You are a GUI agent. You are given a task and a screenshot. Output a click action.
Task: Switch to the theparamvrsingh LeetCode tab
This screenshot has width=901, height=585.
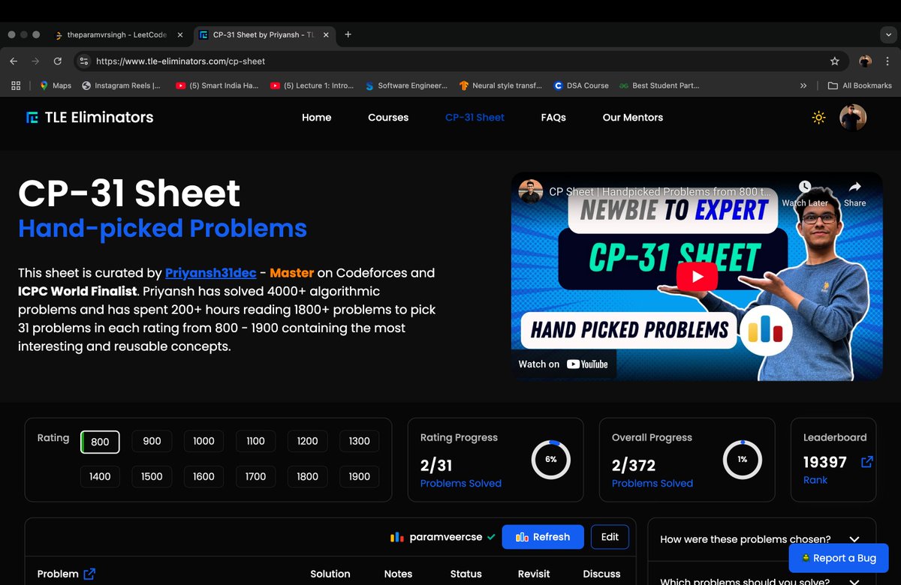tap(119, 35)
